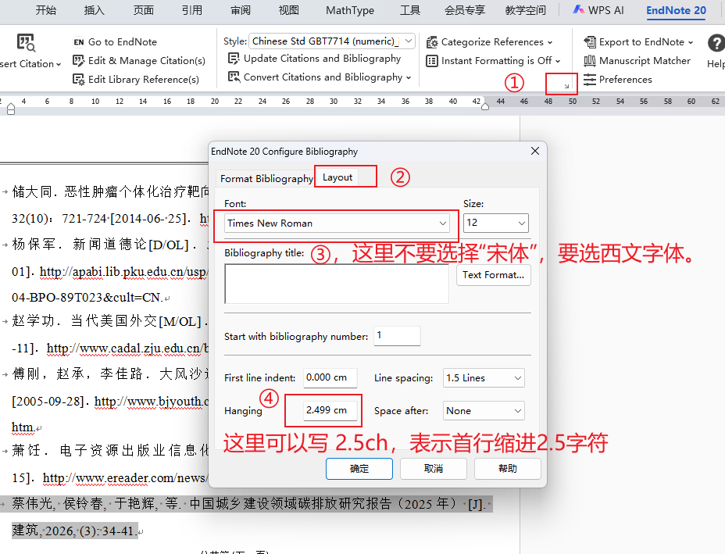Click the 帮助 button in dialog
Viewport: 725px width, 554px height.
tap(508, 469)
